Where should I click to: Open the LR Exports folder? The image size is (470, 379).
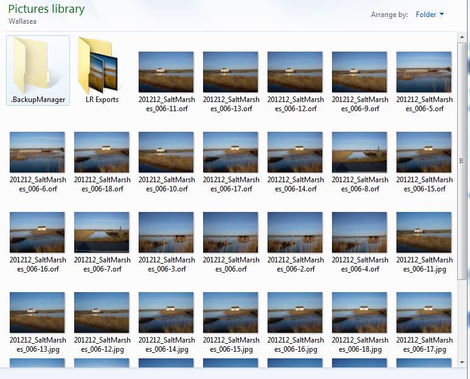point(102,66)
